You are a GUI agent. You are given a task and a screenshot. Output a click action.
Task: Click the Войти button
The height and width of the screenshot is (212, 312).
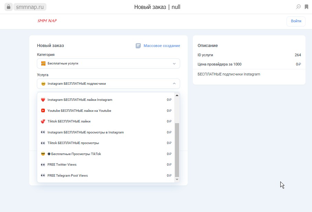click(x=296, y=21)
